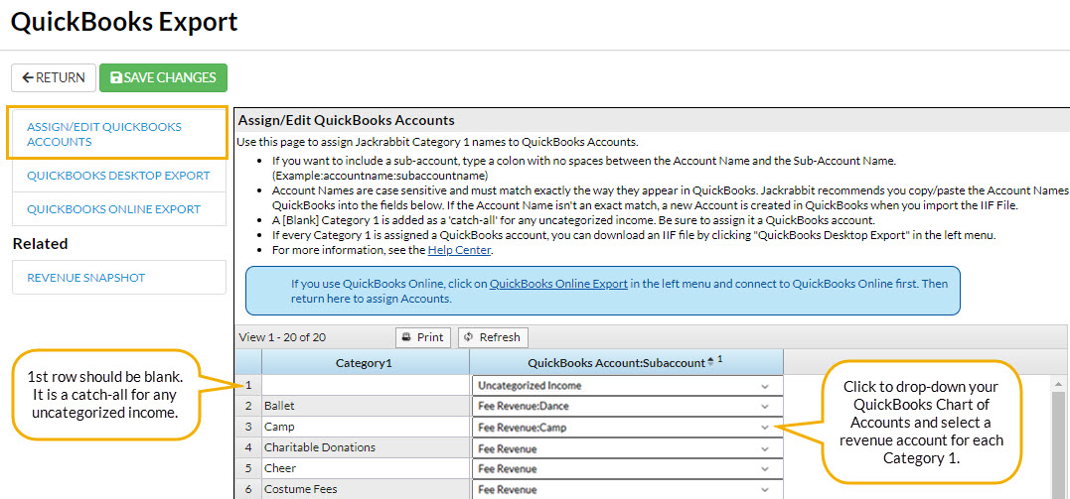The image size is (1070, 499).
Task: Select the Costume Fees category cell
Action: click(x=365, y=489)
